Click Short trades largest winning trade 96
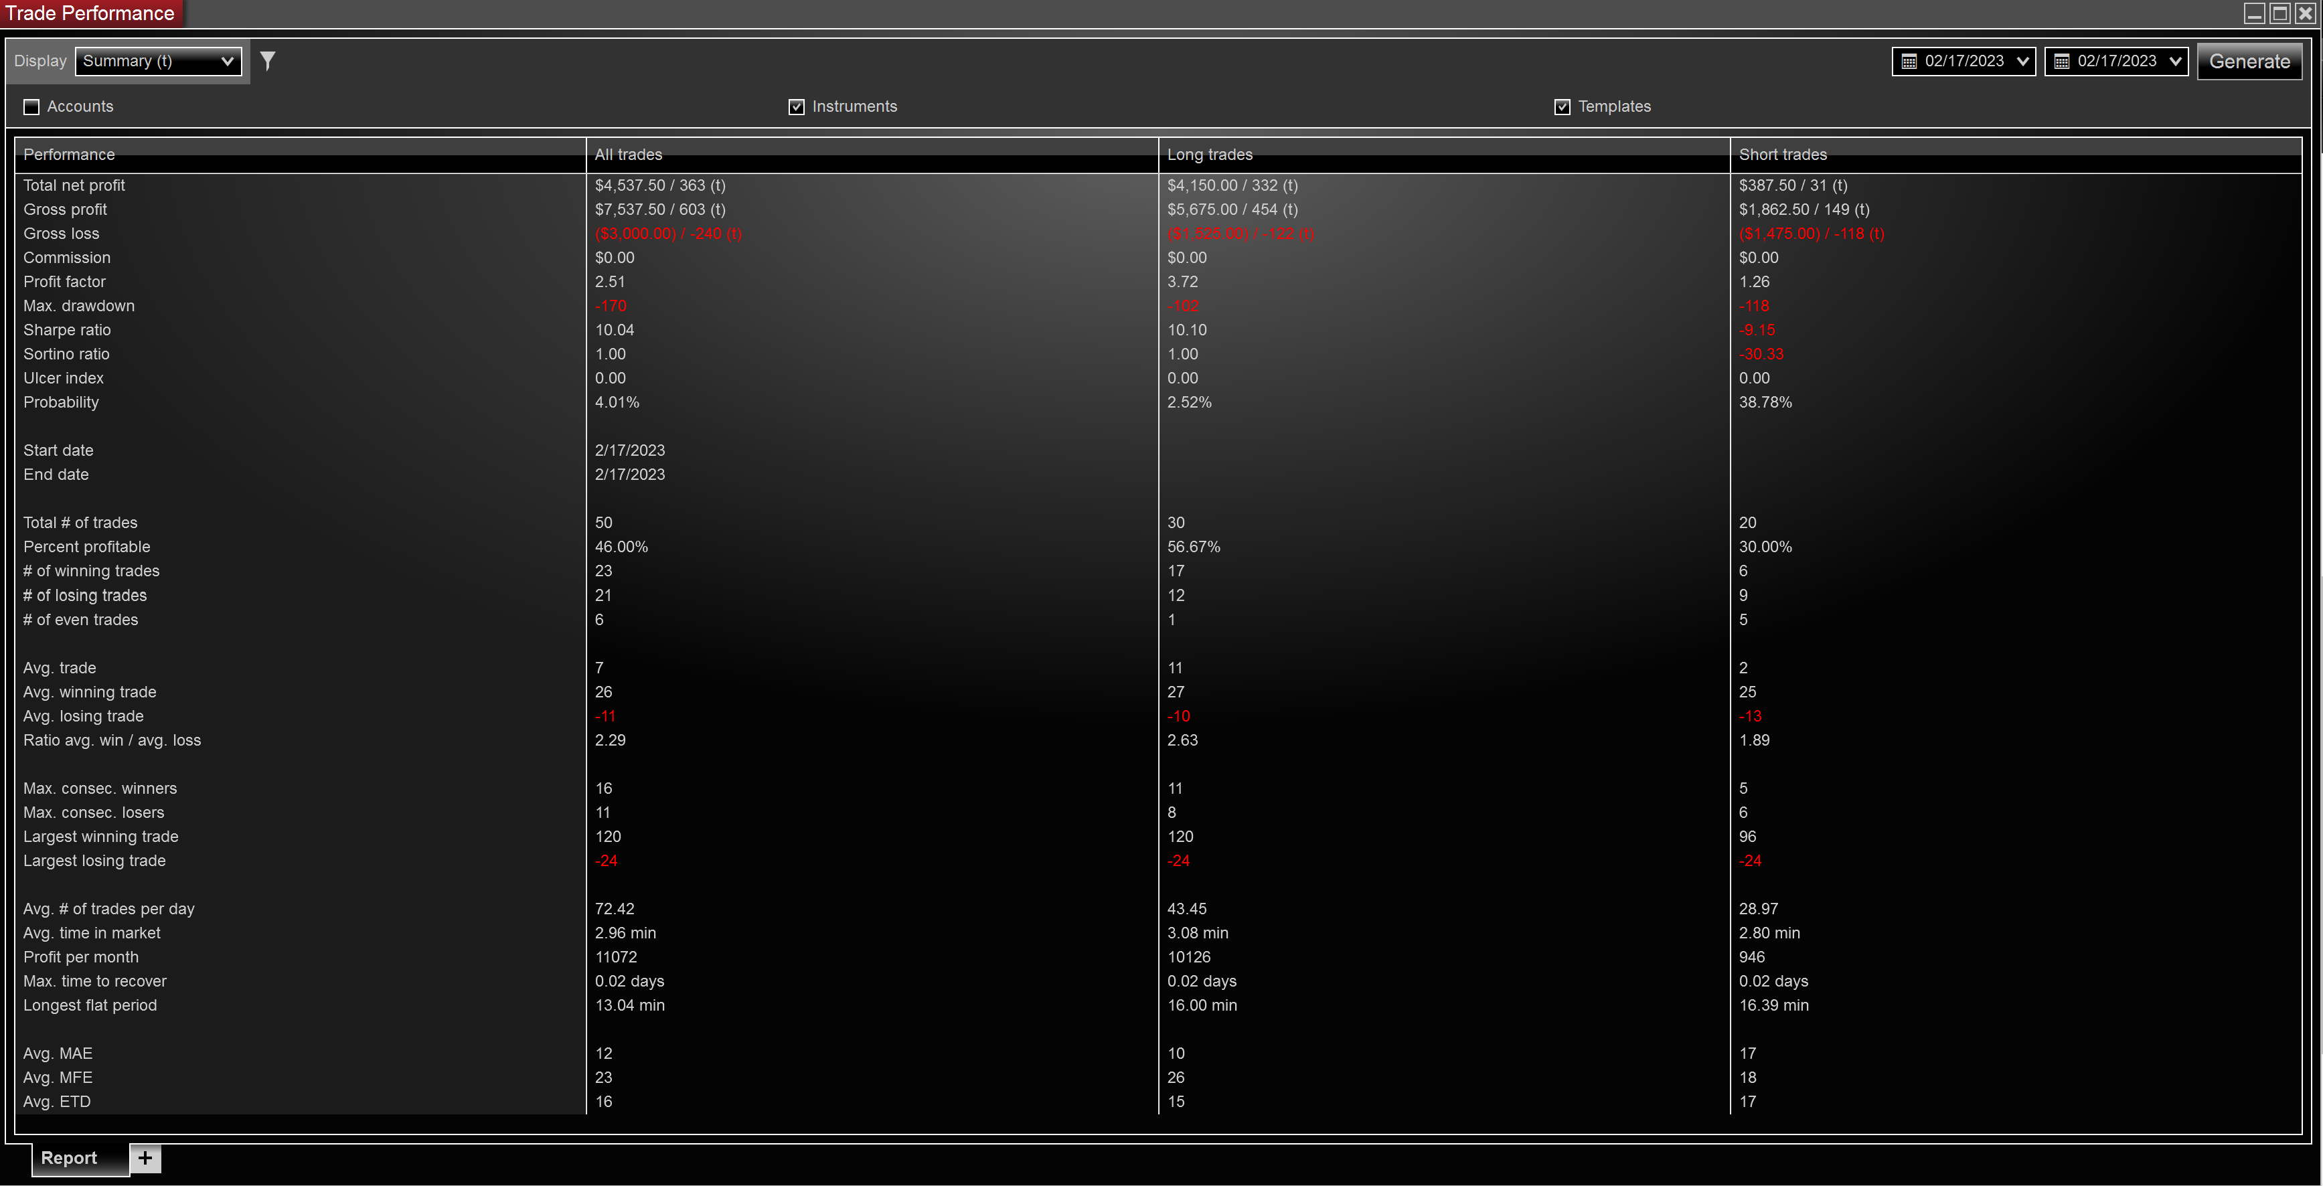Viewport: 2323px width, 1186px height. (1747, 836)
